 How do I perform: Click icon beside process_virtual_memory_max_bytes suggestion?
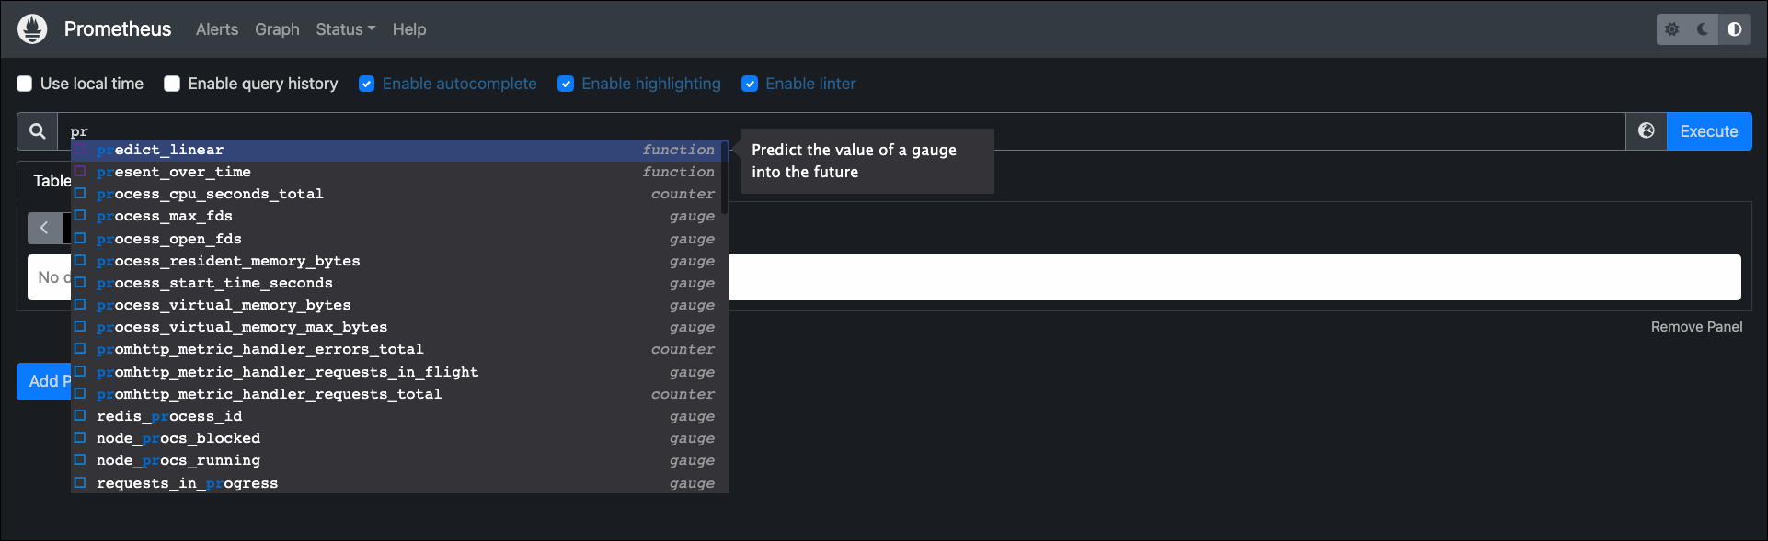80,327
